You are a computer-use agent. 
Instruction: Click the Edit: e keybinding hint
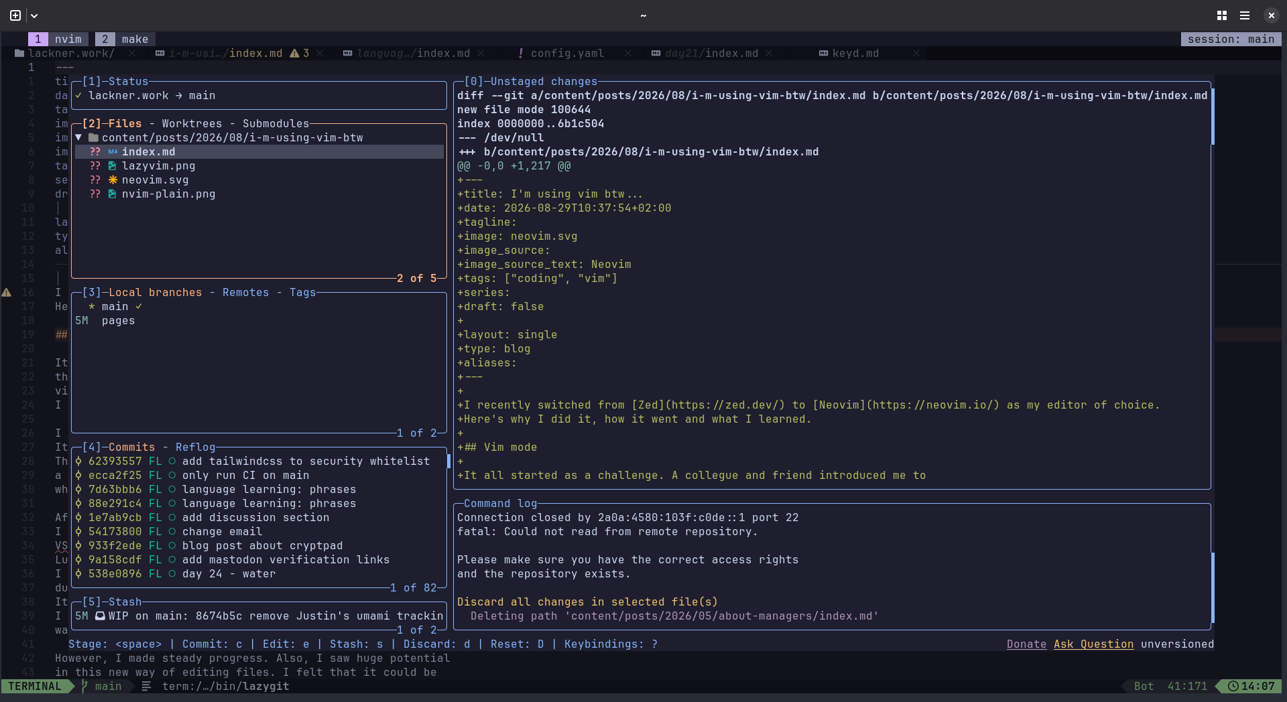(286, 644)
